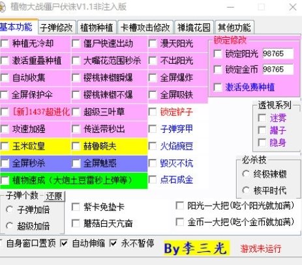The width and height of the screenshot is (302, 265).
Task: Enable 全屏吸铁 option
Action: [x=153, y=95]
